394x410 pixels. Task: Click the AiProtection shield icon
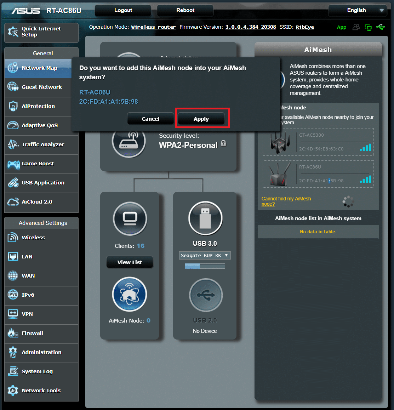pos(13,106)
